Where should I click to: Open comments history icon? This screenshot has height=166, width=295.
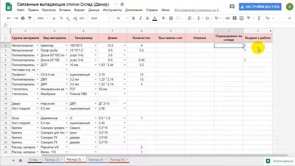[x=232, y=6]
